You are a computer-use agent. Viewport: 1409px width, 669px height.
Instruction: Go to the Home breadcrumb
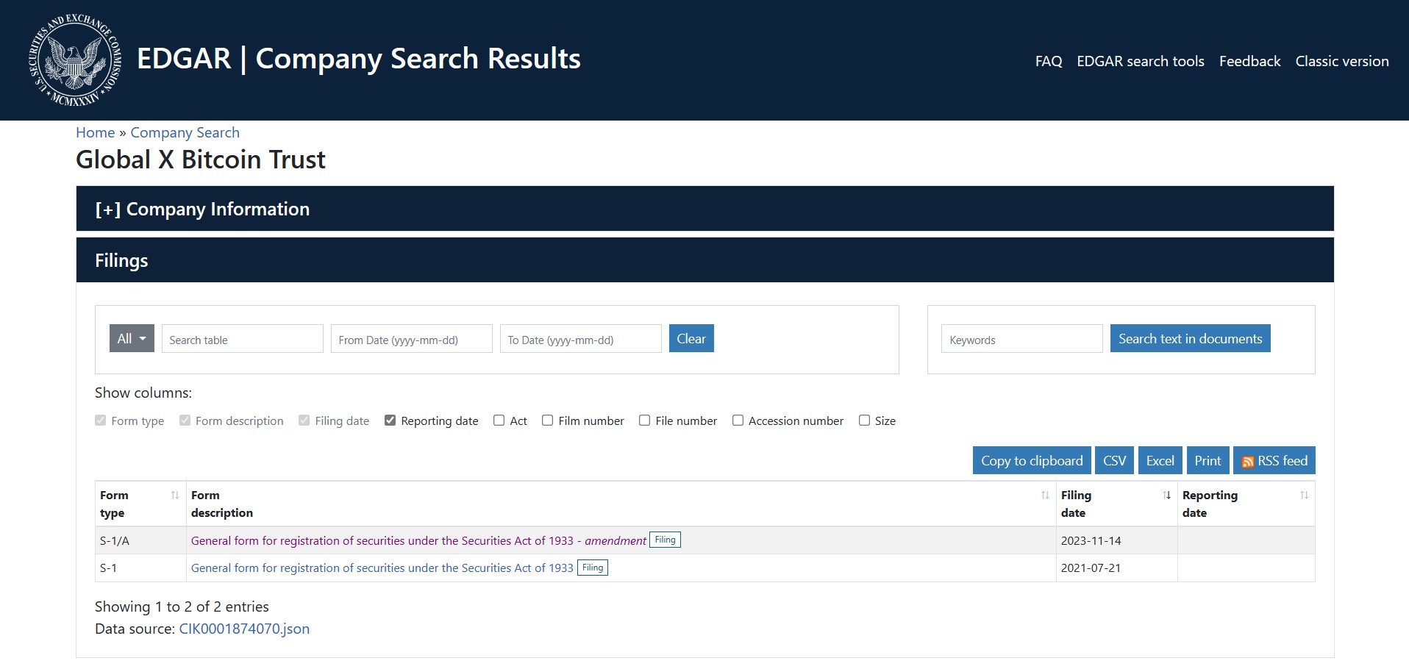[x=96, y=132]
